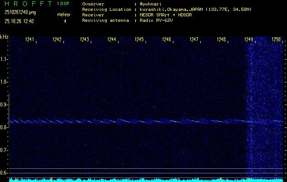The width and height of the screenshot is (287, 182).
Task: Click the kHz axis unit label
Action: pos(4,37)
